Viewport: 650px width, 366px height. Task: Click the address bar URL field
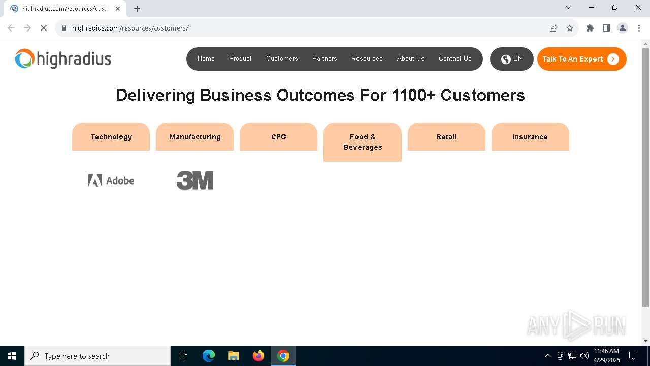click(x=305, y=28)
